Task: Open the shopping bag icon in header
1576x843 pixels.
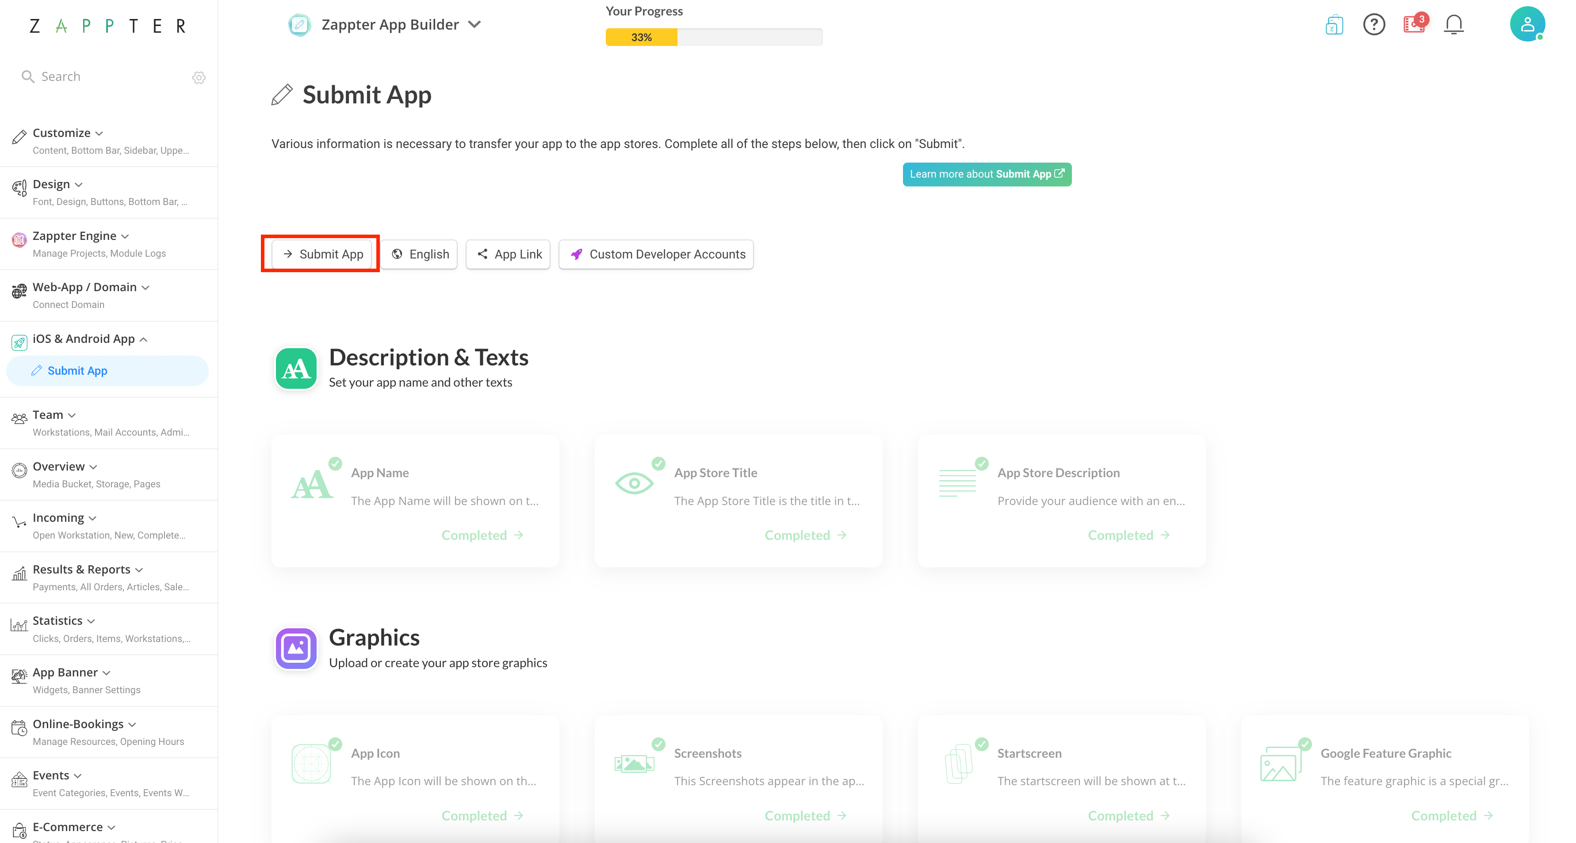Action: [x=1335, y=24]
